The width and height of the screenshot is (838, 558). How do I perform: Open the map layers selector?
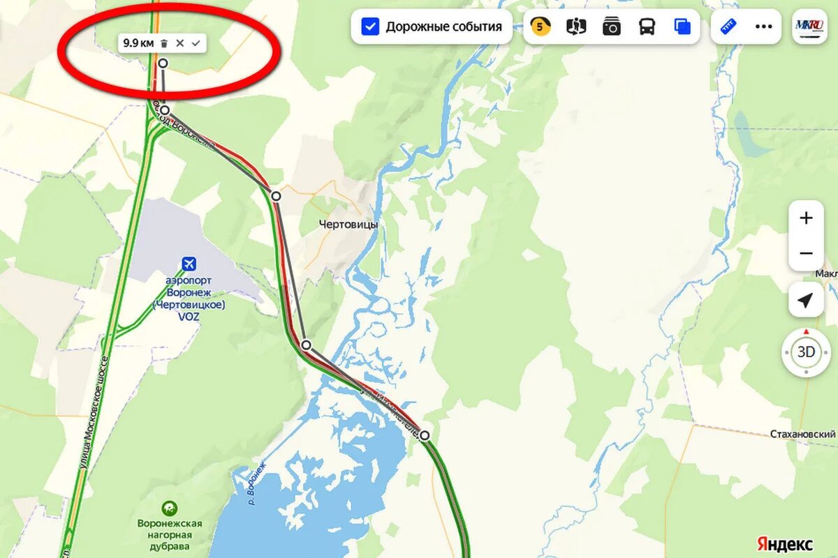[x=682, y=27]
